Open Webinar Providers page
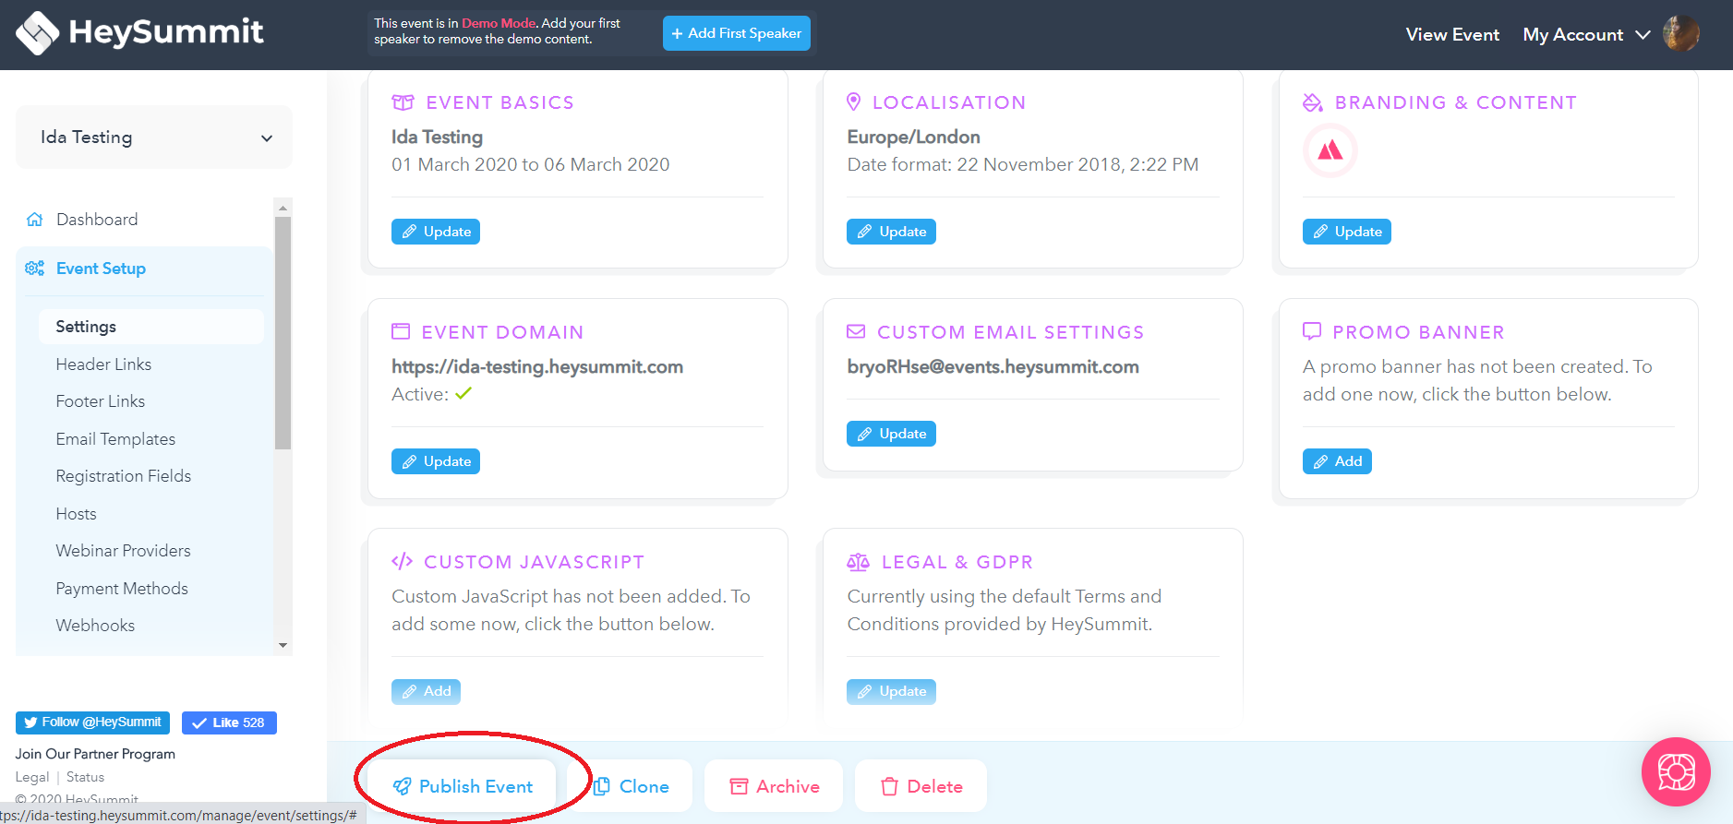1733x824 pixels. tap(123, 551)
